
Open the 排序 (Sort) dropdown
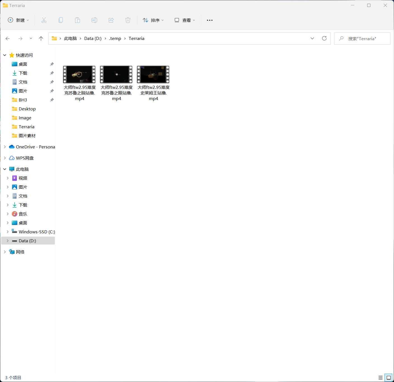153,20
